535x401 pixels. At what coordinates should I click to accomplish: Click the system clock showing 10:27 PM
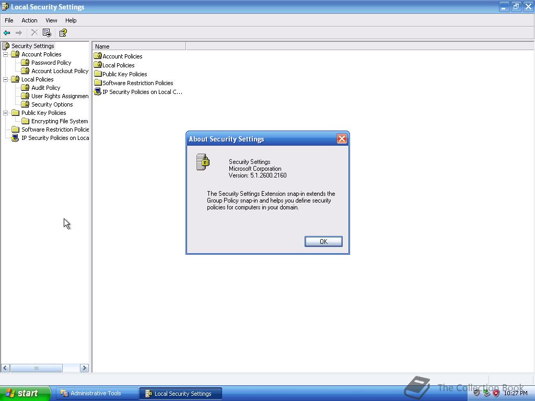pos(516,393)
